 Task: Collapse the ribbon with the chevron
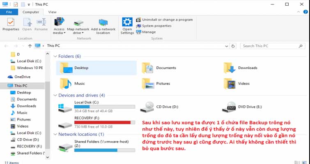[299, 12]
